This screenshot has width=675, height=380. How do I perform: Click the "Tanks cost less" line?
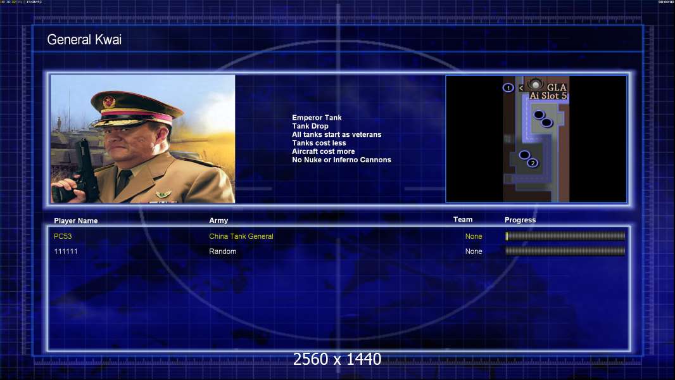point(319,143)
